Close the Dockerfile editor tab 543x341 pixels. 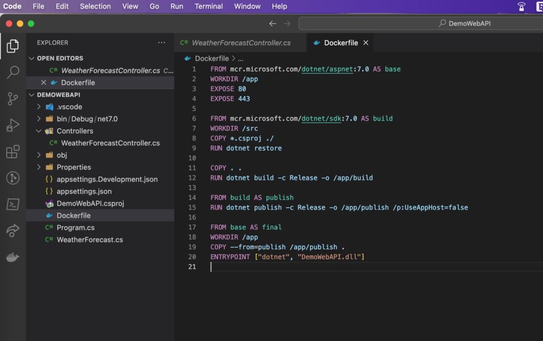[x=366, y=42]
